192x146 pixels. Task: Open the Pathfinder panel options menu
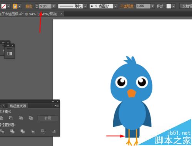pyautogui.click(x=57, y=106)
